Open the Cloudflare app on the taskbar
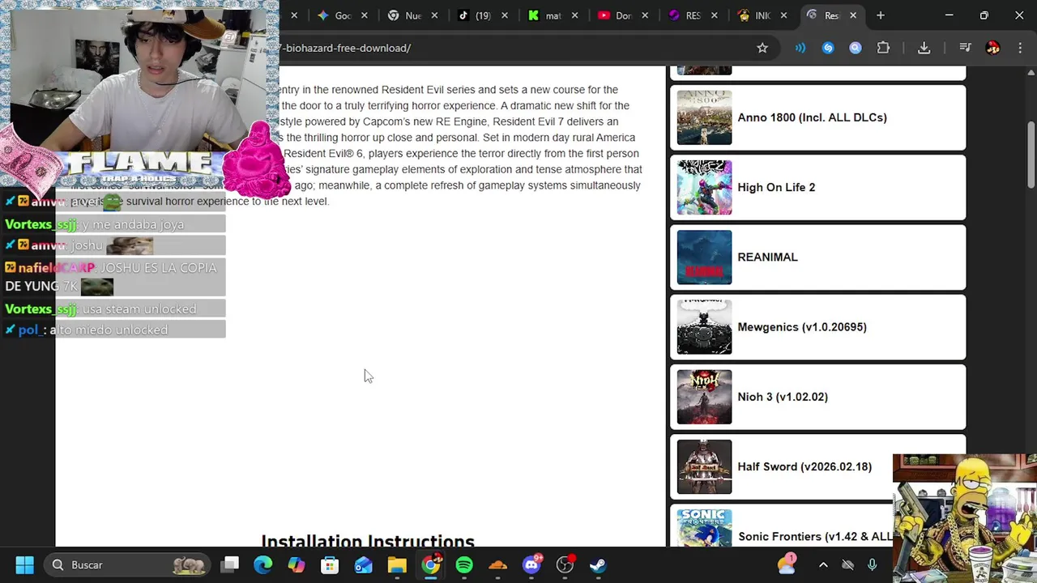The image size is (1037, 583). click(497, 565)
